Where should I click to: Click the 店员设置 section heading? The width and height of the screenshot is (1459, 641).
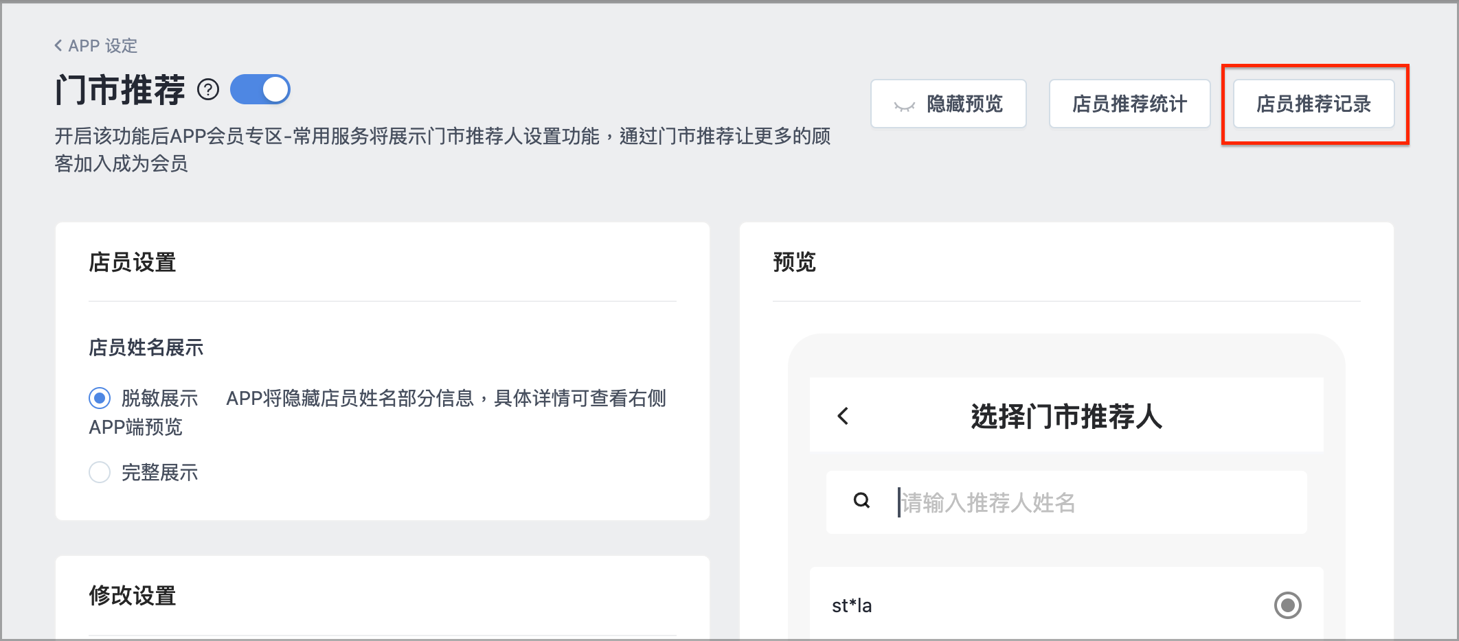[133, 262]
